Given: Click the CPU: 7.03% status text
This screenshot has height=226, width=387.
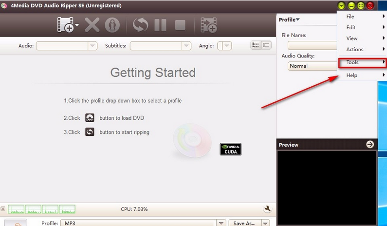Looking at the screenshot, I should (x=134, y=209).
